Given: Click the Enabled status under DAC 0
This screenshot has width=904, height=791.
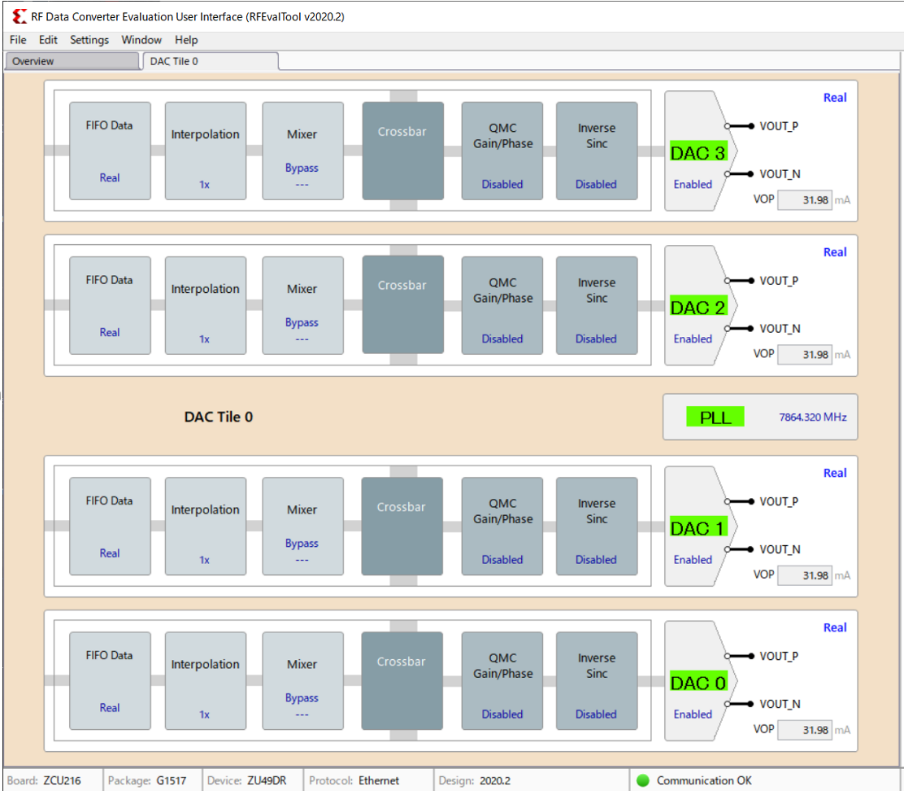Looking at the screenshot, I should click(693, 715).
